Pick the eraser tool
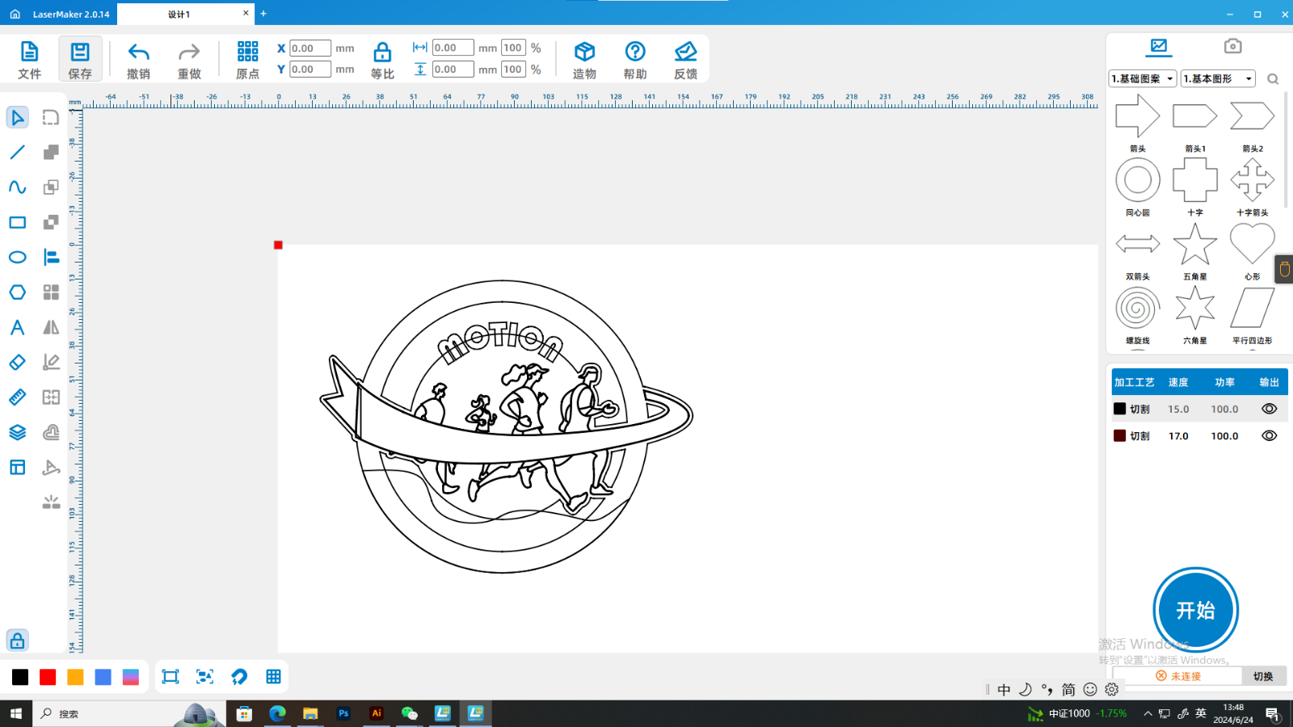This screenshot has width=1293, height=727. (x=17, y=363)
